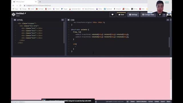The height and width of the screenshot is (103, 183).
Task: Expand the CSS panel dropdown menu
Action: pyautogui.click(x=168, y=20)
